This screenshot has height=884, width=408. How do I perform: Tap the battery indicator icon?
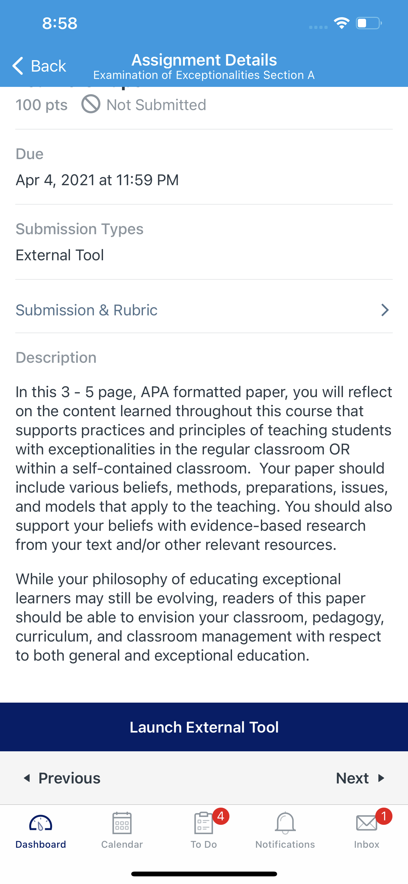pyautogui.click(x=369, y=23)
